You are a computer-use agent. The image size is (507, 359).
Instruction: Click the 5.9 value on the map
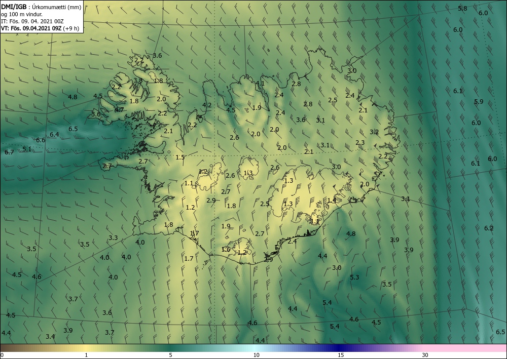pyautogui.click(x=479, y=102)
